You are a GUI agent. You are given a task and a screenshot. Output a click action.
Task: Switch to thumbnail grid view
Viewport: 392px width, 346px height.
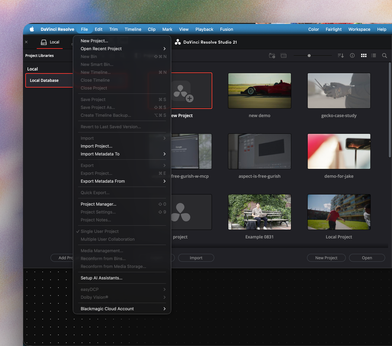(363, 55)
